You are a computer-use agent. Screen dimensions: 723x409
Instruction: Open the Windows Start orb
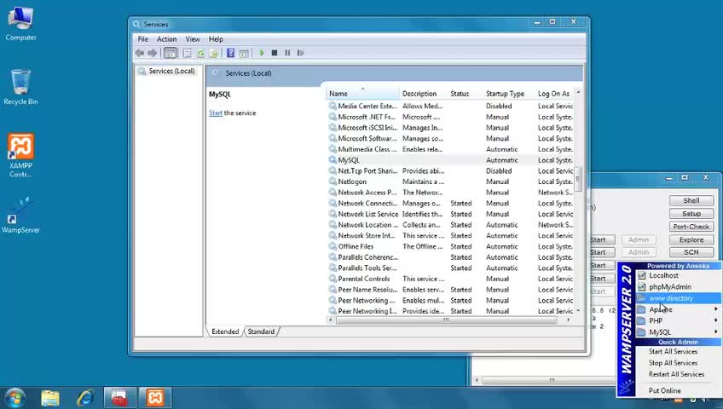tap(14, 398)
